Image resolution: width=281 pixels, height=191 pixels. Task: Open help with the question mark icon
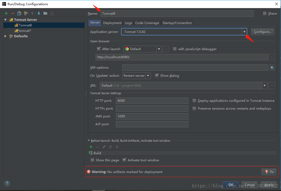click(x=7, y=183)
